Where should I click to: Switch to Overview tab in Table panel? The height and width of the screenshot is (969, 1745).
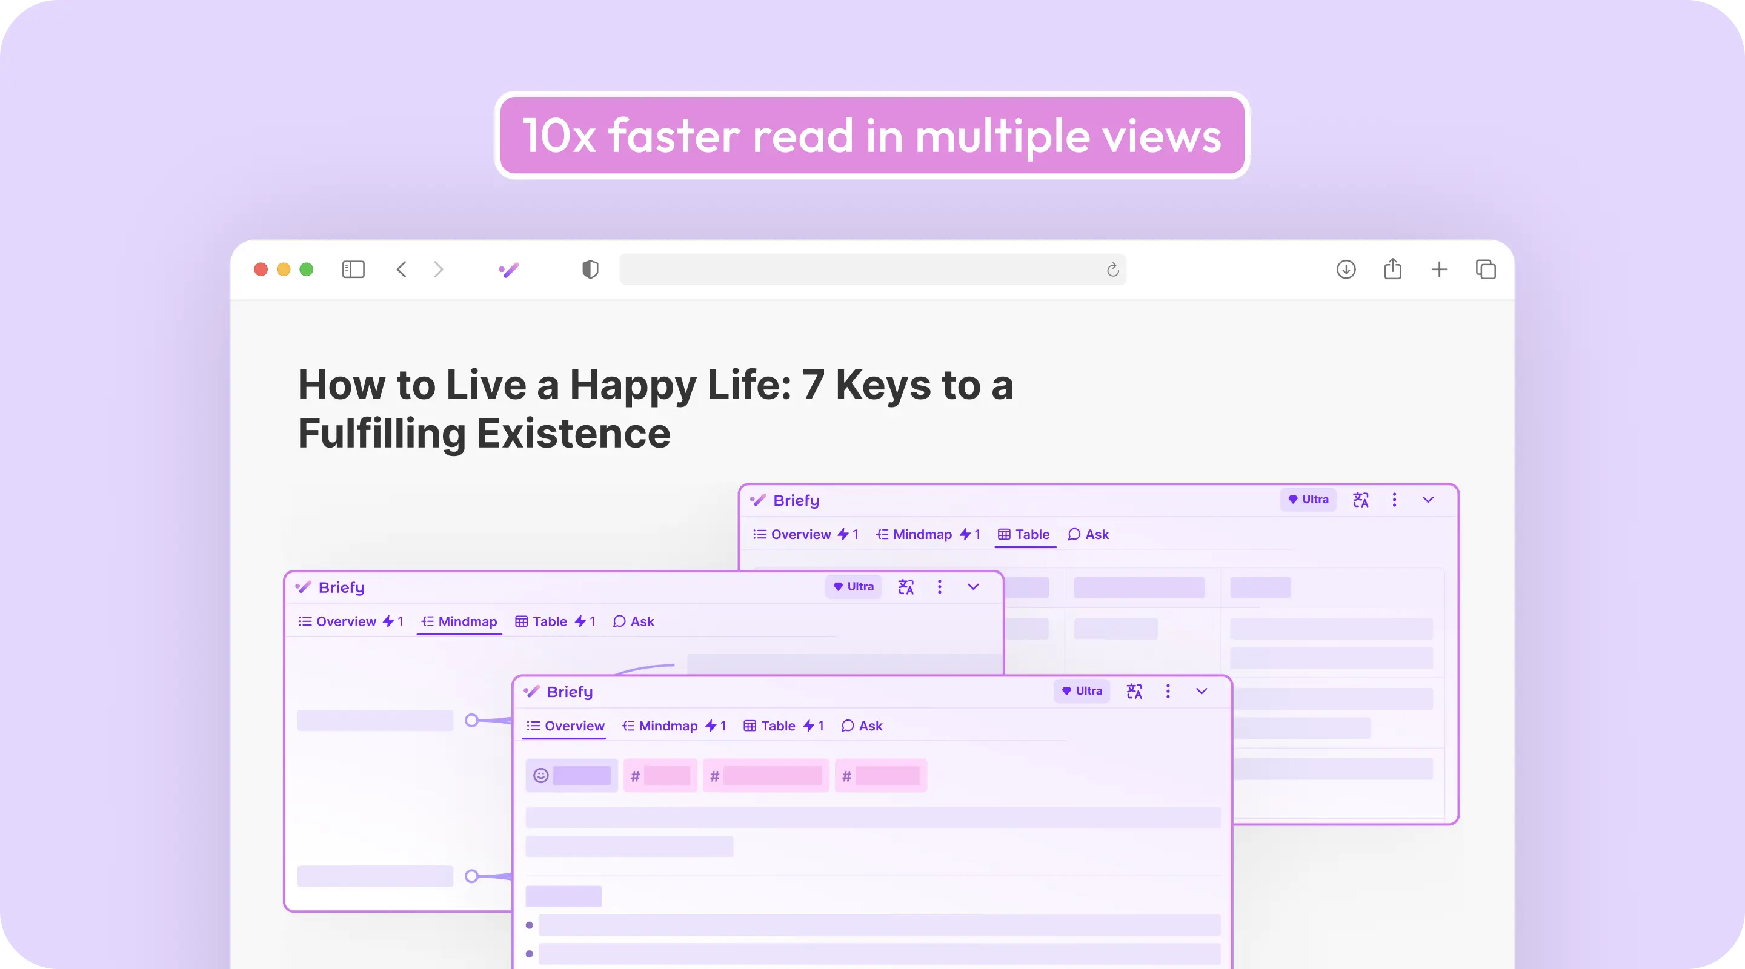(805, 534)
